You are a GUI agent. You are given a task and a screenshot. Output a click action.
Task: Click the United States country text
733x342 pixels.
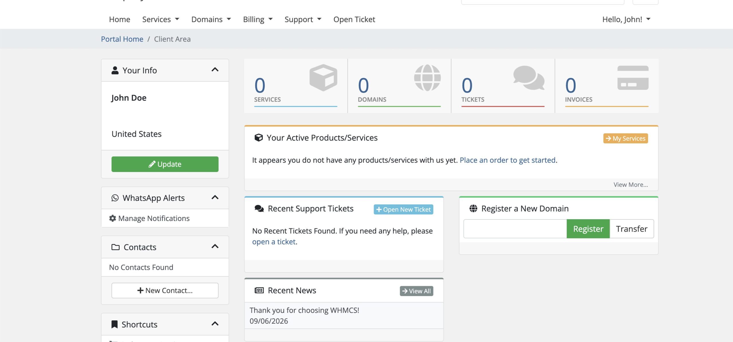pos(137,134)
